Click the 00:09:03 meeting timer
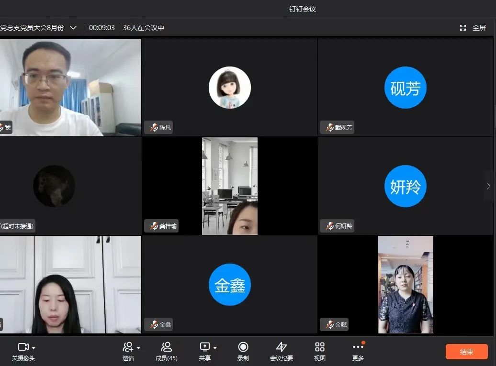Viewport: 496px width, 366px height. pyautogui.click(x=102, y=28)
